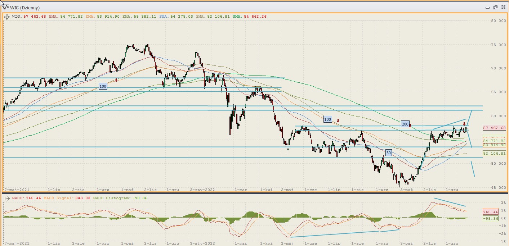Click the '100' label box near 1-wrz 2021

[103, 86]
